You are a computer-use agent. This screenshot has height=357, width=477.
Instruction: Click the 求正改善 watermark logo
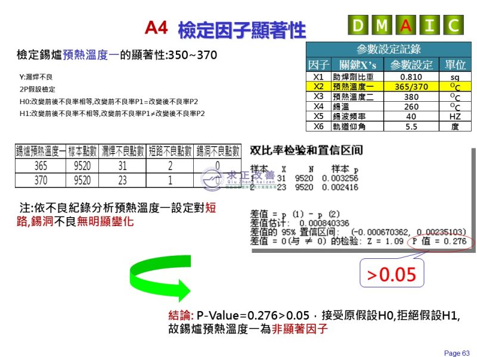click(237, 177)
